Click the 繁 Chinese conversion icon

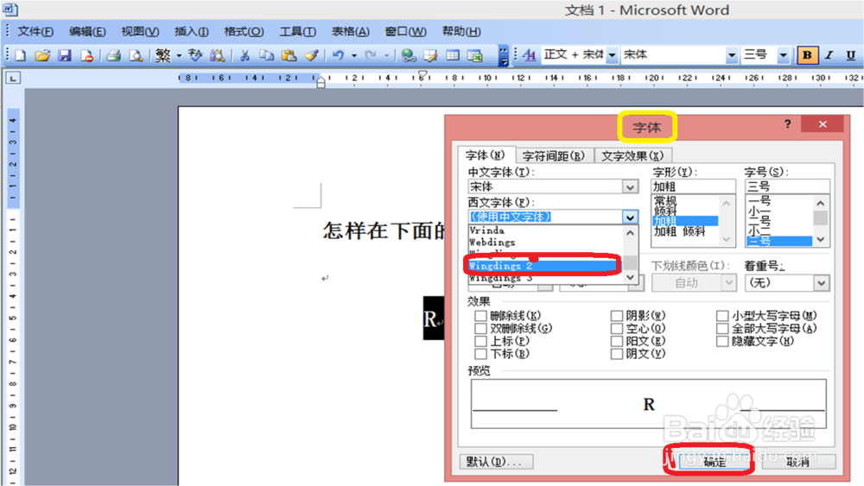(162, 55)
